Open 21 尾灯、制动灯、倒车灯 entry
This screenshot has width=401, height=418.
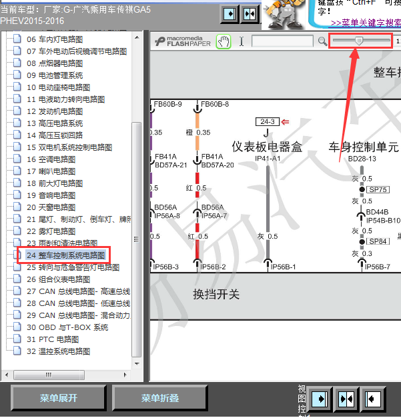click(x=79, y=219)
